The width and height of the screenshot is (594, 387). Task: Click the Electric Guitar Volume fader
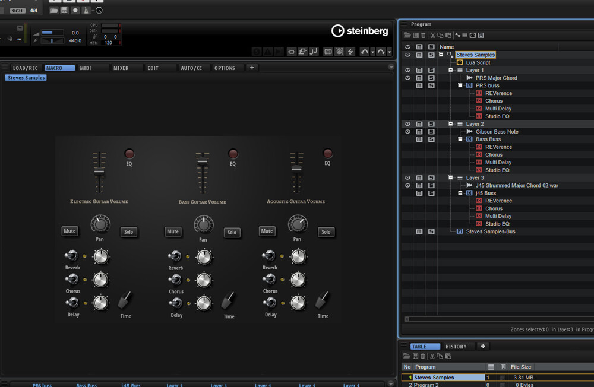pyautogui.click(x=99, y=172)
